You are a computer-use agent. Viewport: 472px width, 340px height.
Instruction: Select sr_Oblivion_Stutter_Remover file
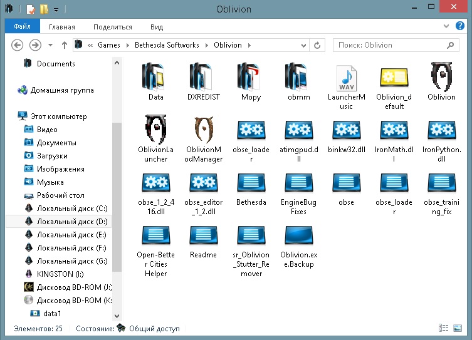tap(251, 251)
